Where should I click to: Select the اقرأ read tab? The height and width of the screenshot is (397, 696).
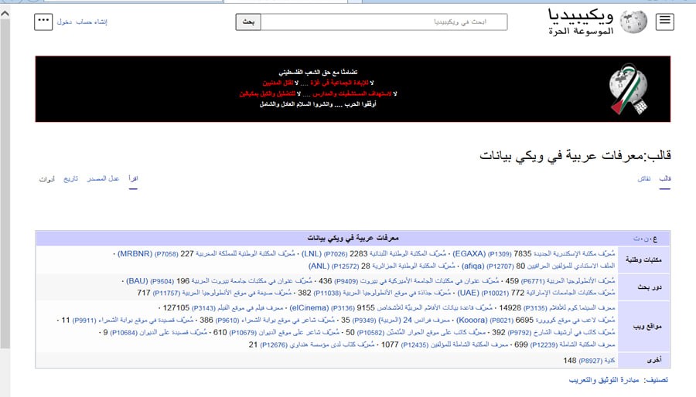pyautogui.click(x=133, y=178)
